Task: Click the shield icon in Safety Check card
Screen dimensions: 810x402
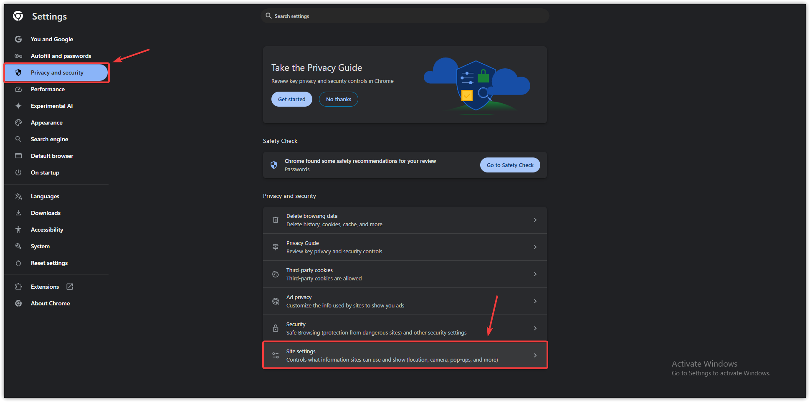Action: [274, 165]
